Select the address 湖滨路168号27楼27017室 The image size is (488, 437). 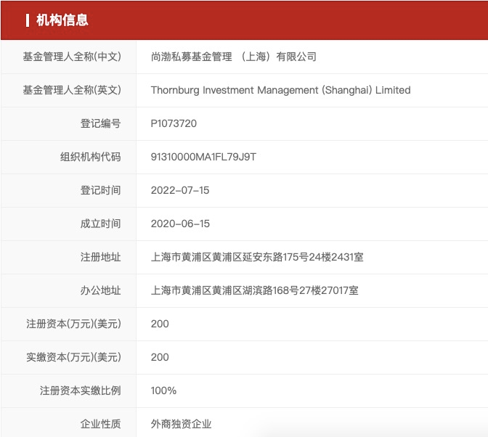(301, 290)
